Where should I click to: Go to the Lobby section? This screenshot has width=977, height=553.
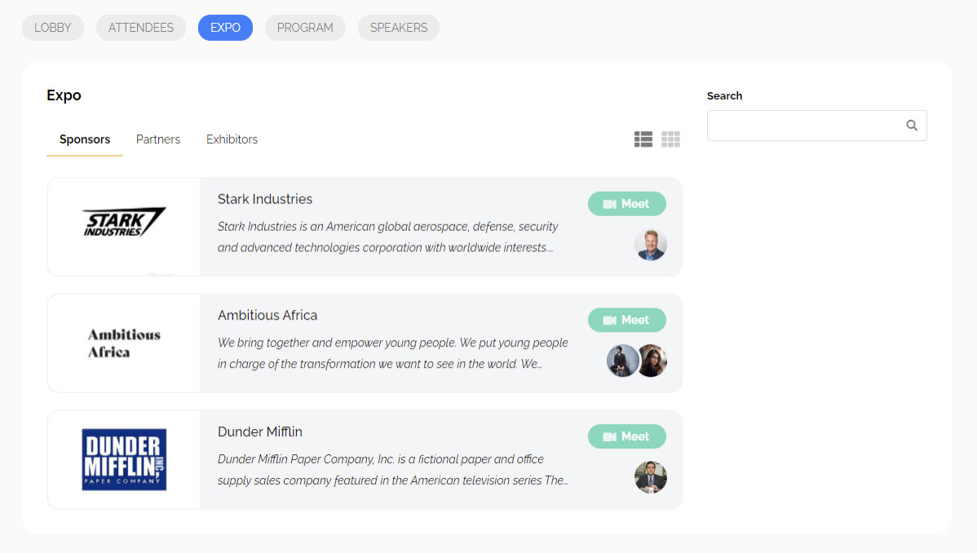pyautogui.click(x=53, y=28)
